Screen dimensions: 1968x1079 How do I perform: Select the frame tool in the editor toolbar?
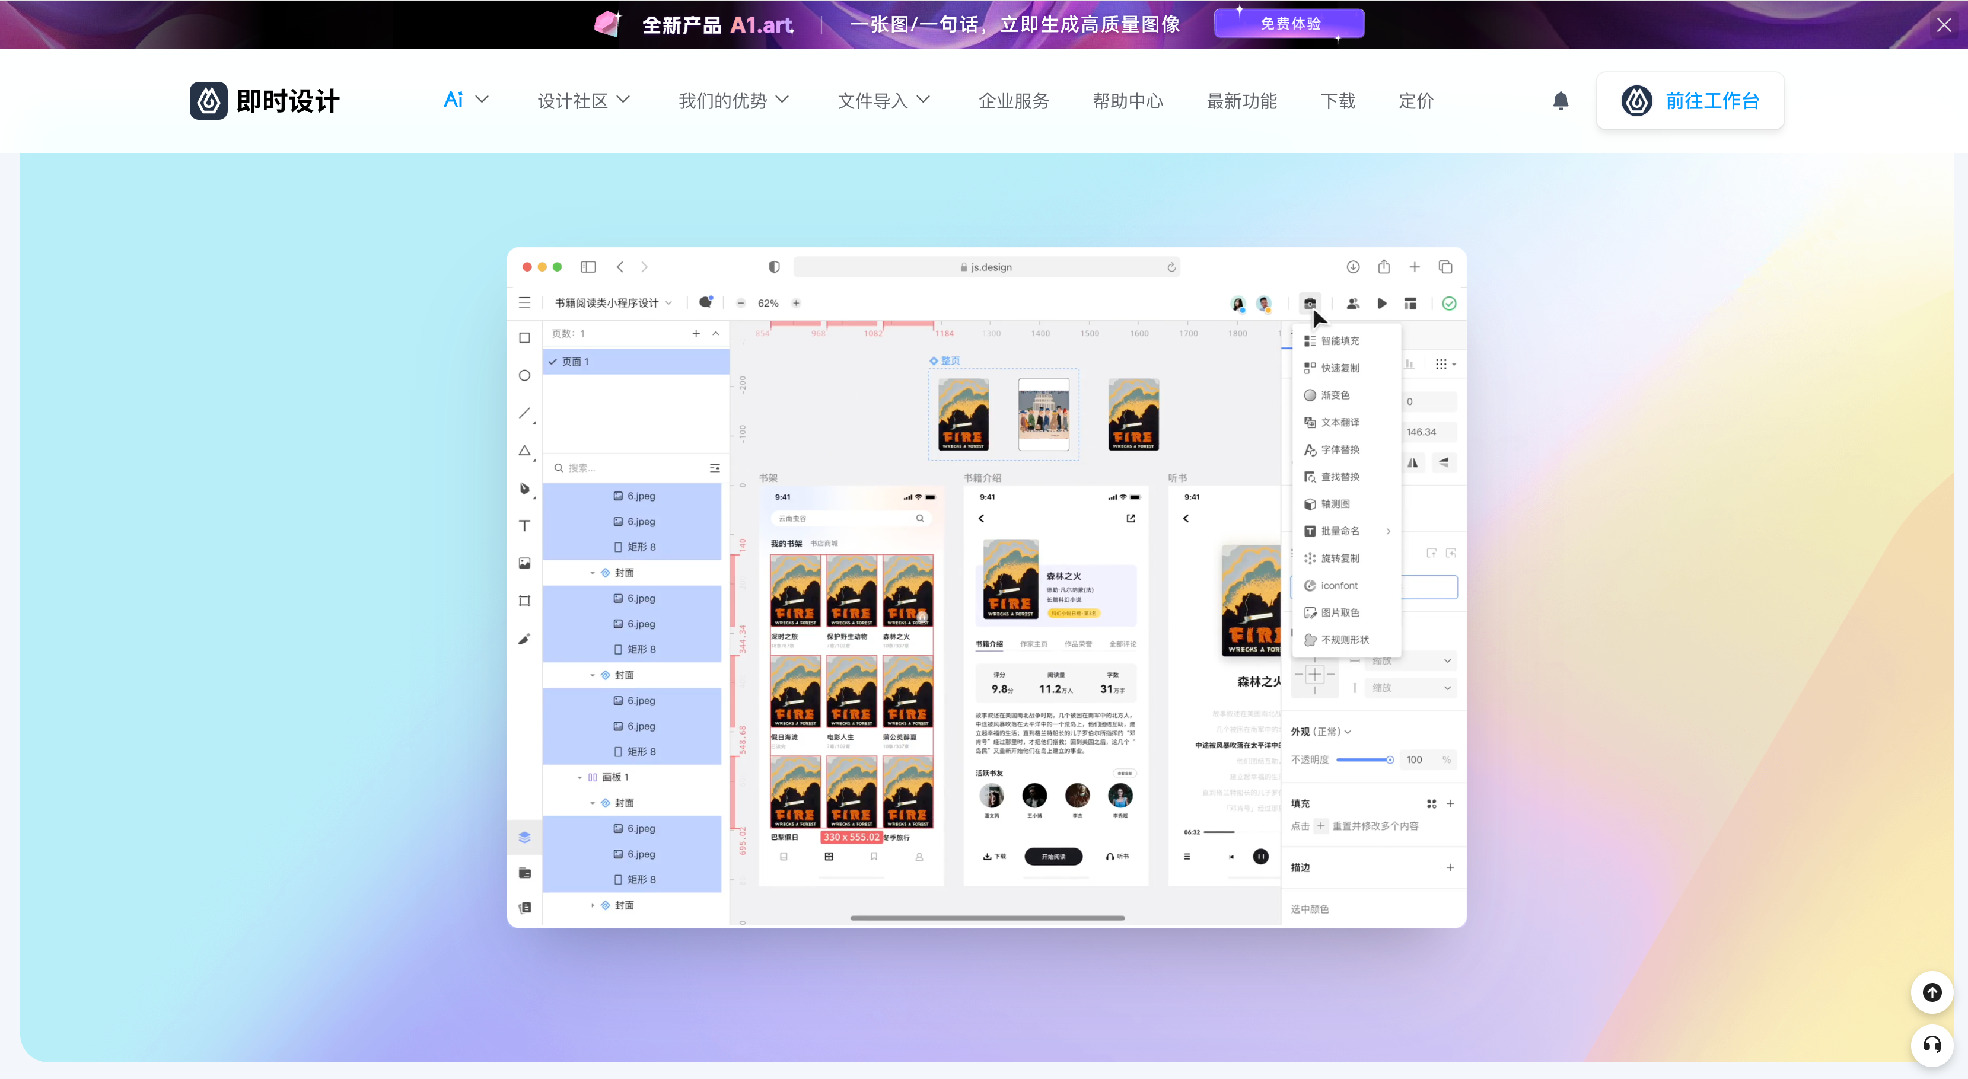[x=525, y=337]
